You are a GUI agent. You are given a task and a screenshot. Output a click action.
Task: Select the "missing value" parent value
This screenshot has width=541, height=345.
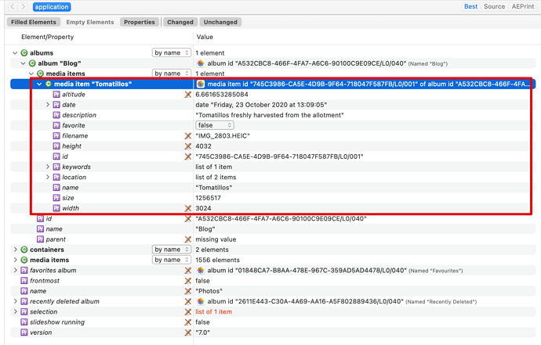pos(216,239)
